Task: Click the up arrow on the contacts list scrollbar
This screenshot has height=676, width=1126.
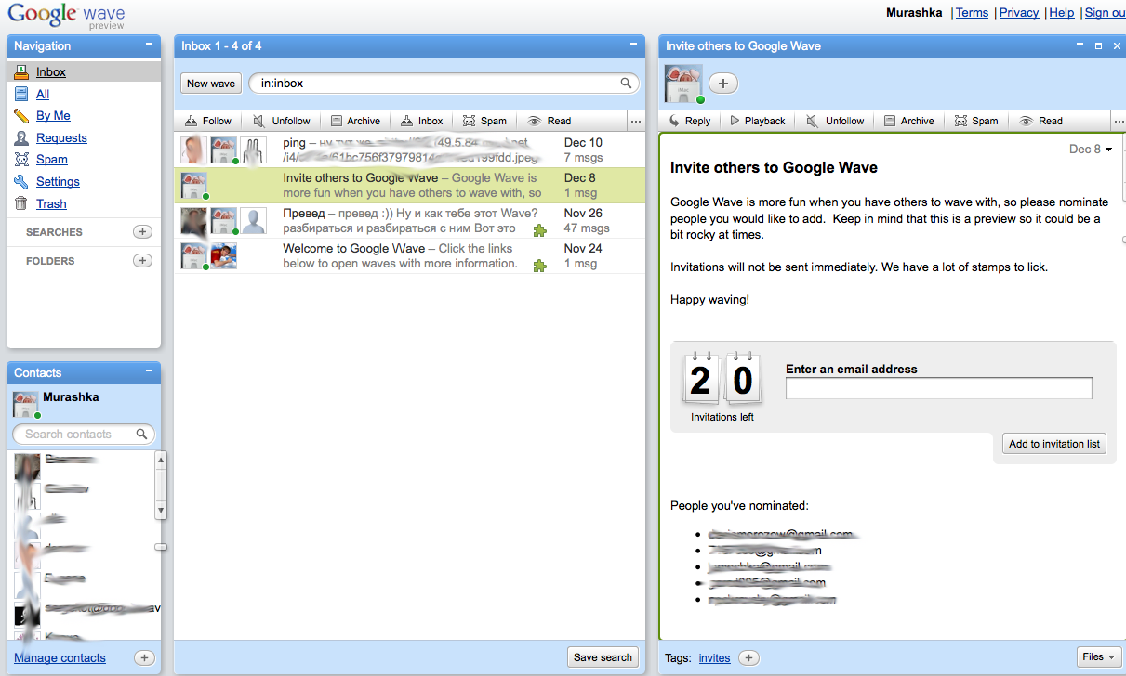Action: 161,460
